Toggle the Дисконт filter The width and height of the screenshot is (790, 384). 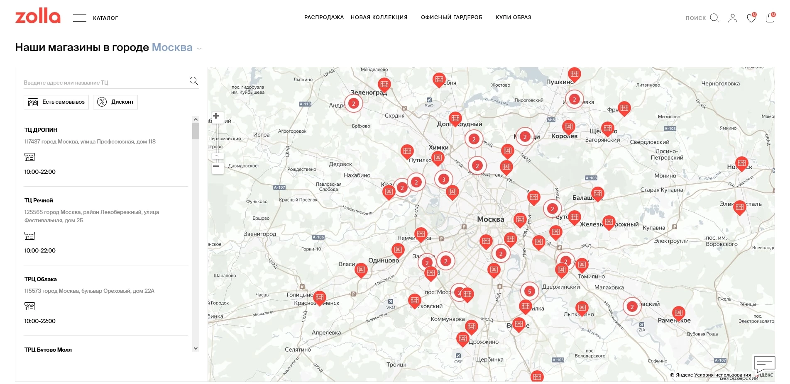[115, 102]
